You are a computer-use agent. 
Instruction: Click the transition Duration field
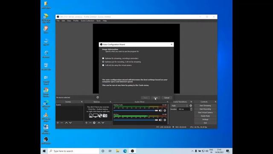[184, 109]
